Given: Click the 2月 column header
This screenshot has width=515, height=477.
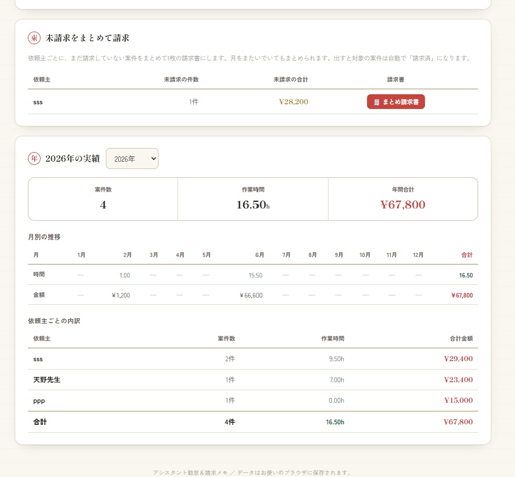Looking at the screenshot, I should (127, 255).
